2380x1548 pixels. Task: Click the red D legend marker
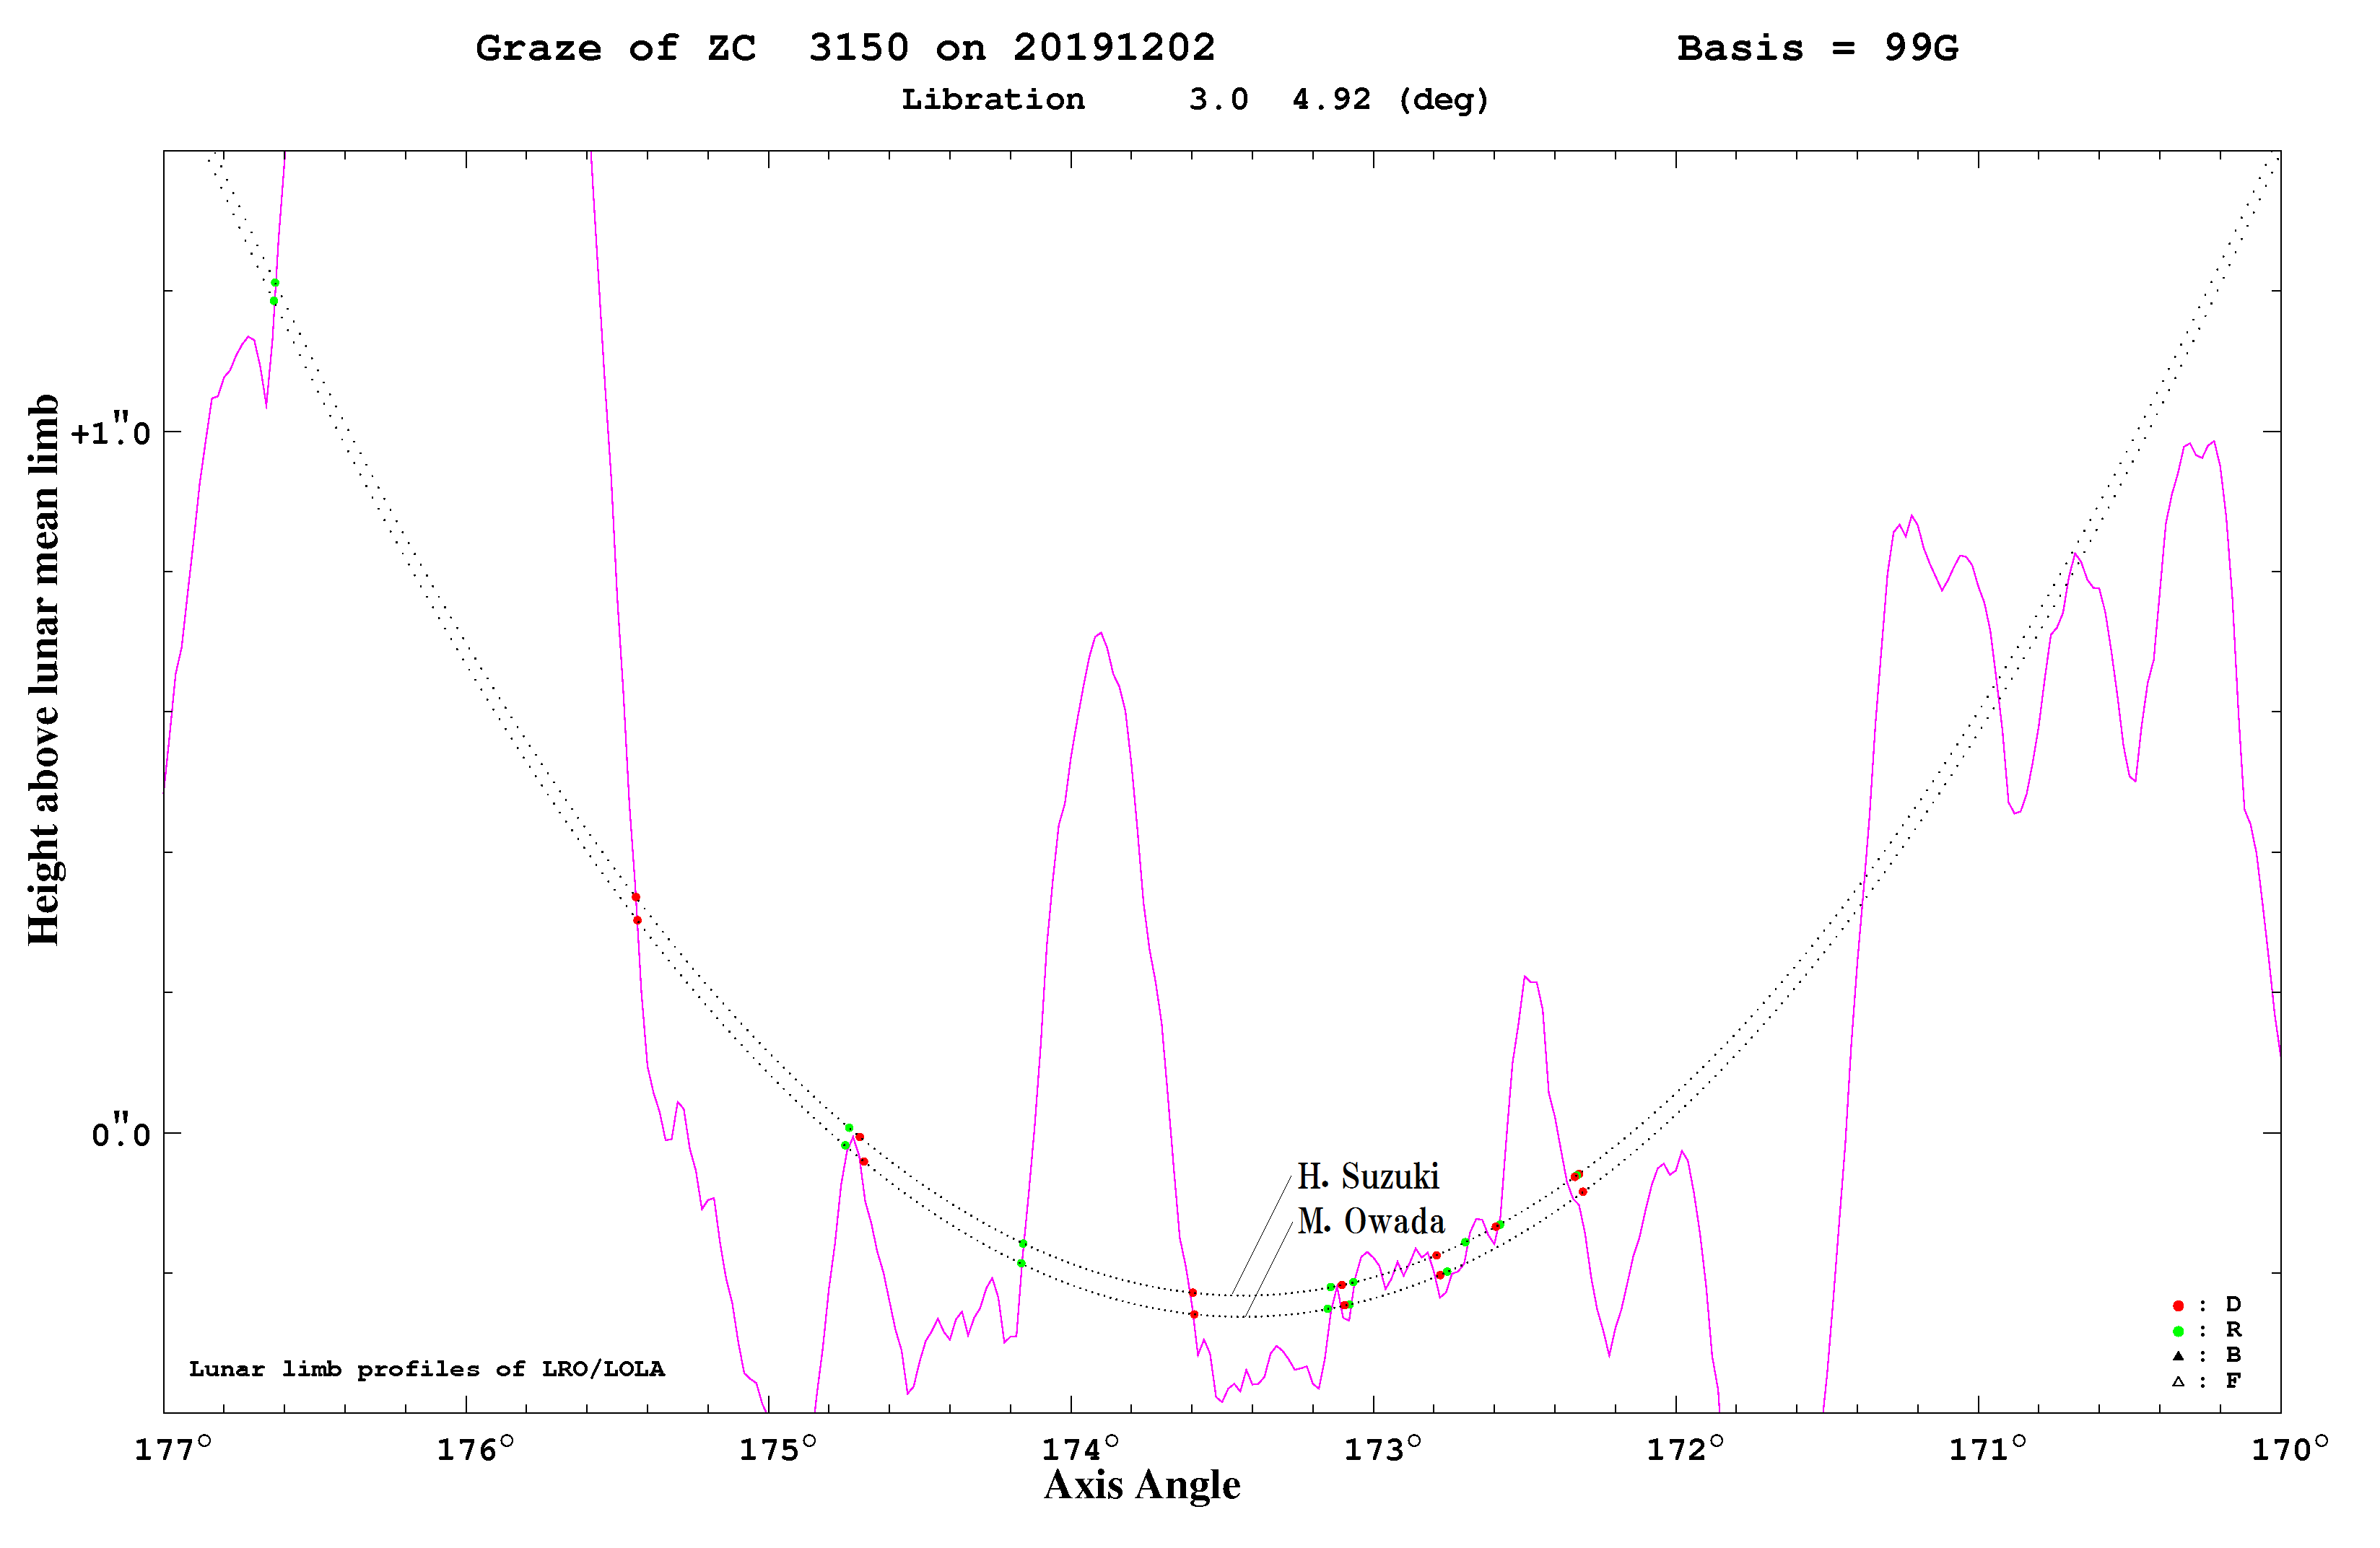click(2178, 1306)
